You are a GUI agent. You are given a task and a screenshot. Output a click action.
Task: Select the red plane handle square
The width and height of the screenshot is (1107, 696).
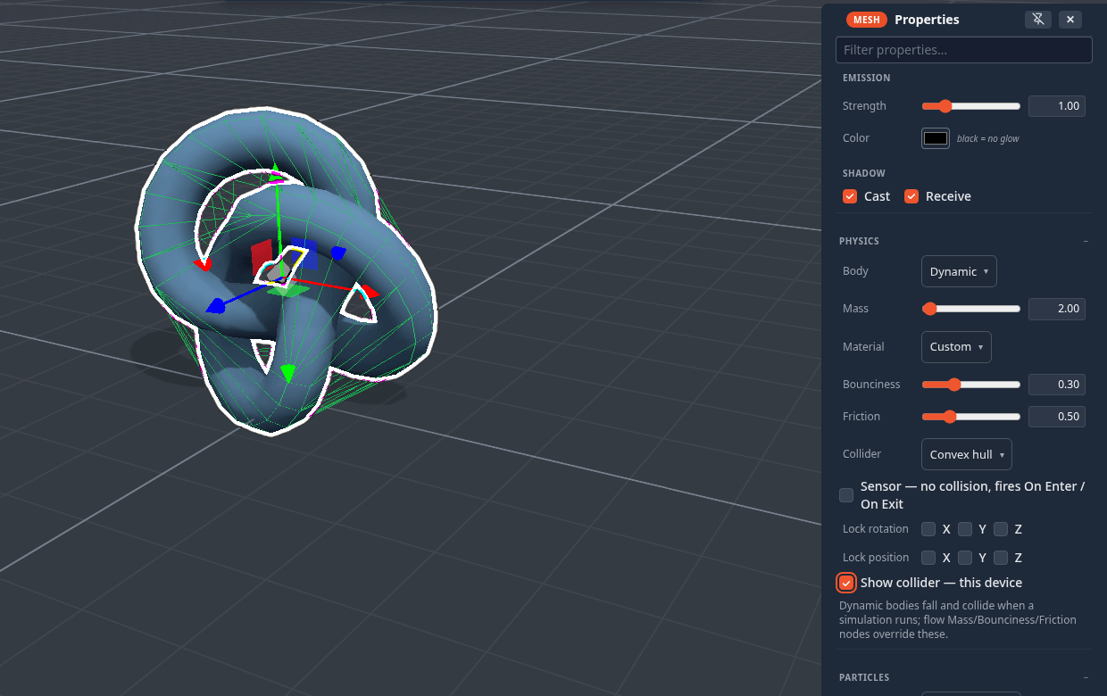pyautogui.click(x=261, y=258)
